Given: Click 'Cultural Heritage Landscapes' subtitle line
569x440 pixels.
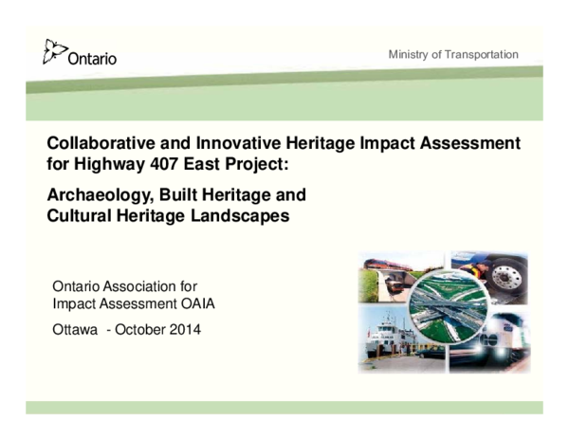Looking at the screenshot, I should click(x=168, y=215).
